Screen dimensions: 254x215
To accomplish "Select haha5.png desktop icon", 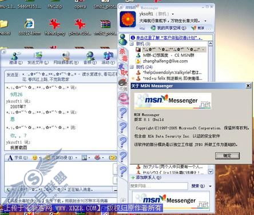I will tap(55, 27).
